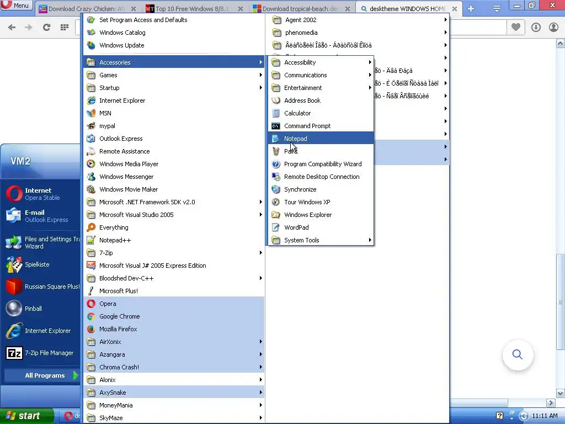The image size is (565, 424).
Task: Click the Program Compatibility Wizard icon
Action: (276, 164)
